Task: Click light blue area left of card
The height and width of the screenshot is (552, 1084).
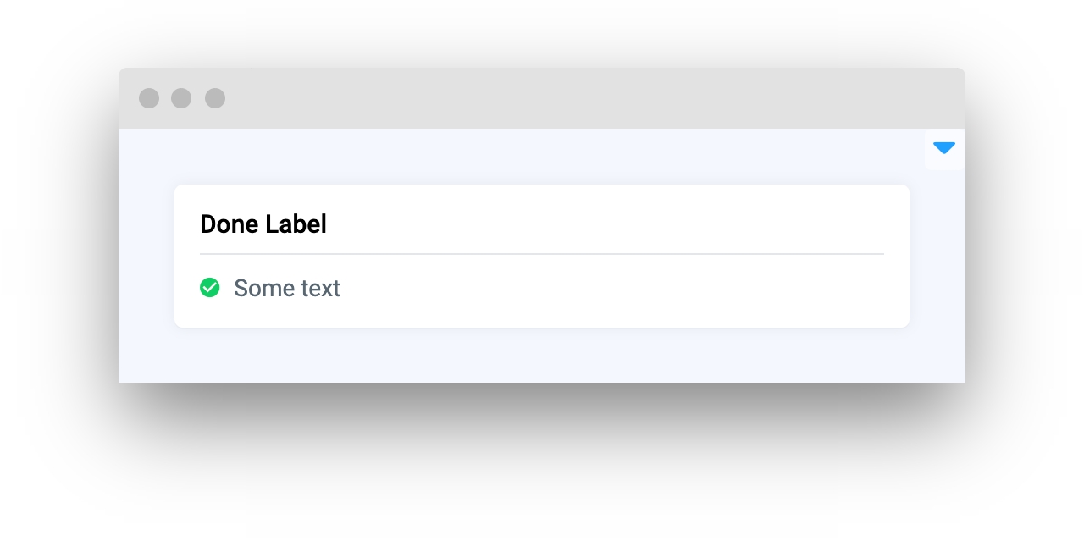Action: pos(147,256)
